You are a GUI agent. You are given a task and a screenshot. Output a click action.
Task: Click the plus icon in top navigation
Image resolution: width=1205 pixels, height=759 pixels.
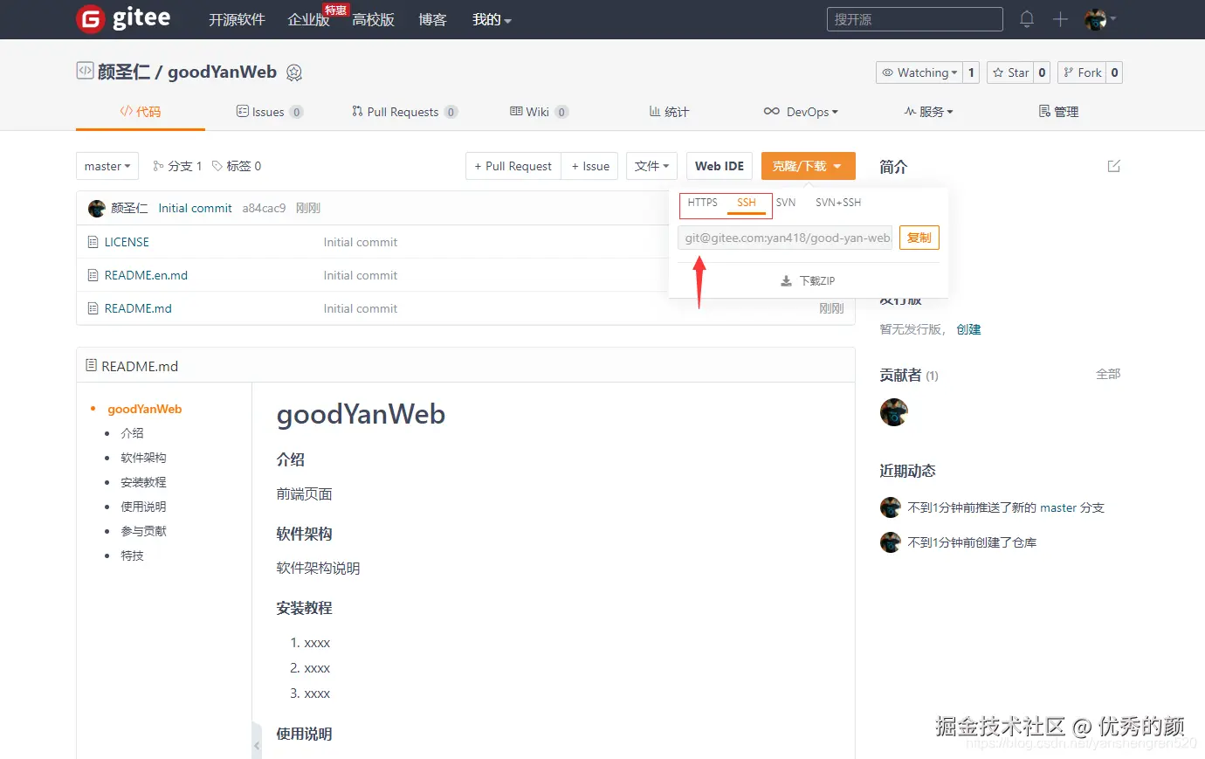point(1060,19)
